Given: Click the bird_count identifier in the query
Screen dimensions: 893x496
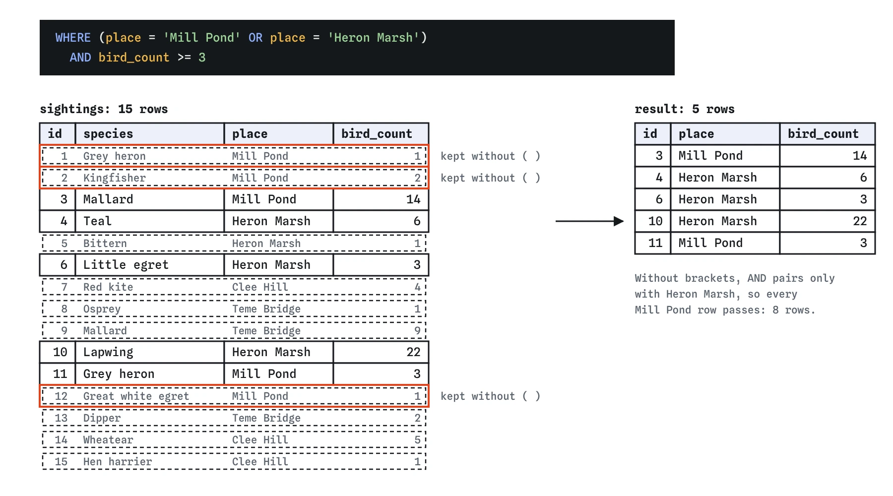Looking at the screenshot, I should point(134,58).
